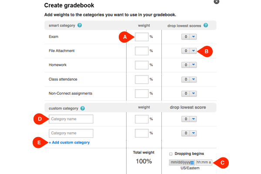Close the Create gradebook dialog
Viewport: 261px width, 174px height.
pyautogui.click(x=217, y=2)
